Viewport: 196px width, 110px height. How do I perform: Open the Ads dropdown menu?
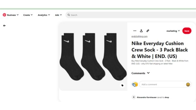pos(58,15)
